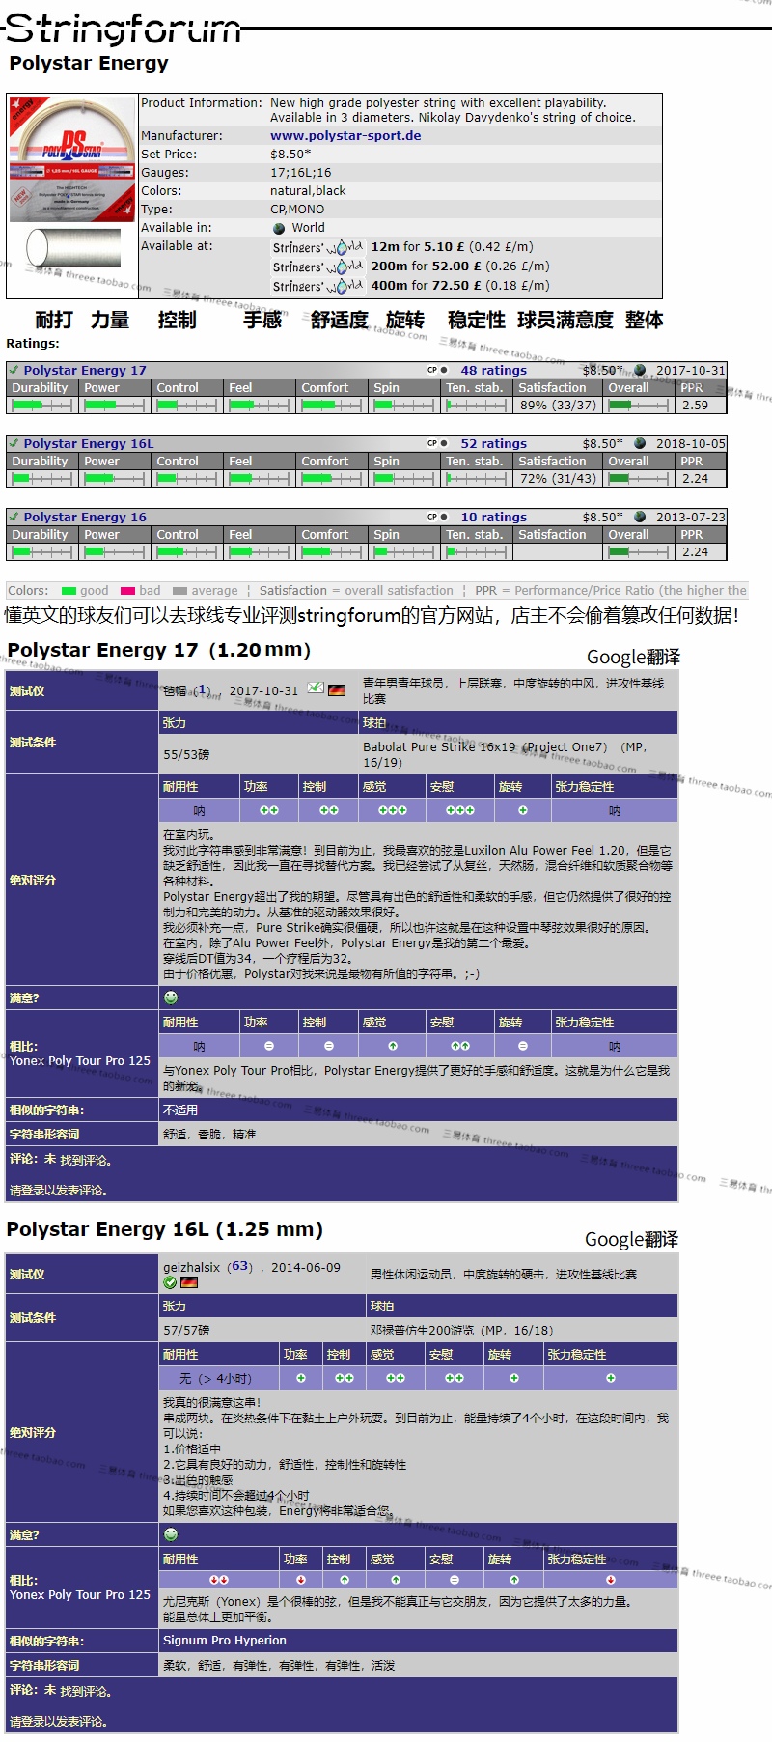Open the 12m for 5.10 £ offer
772x1742 pixels.
(452, 247)
